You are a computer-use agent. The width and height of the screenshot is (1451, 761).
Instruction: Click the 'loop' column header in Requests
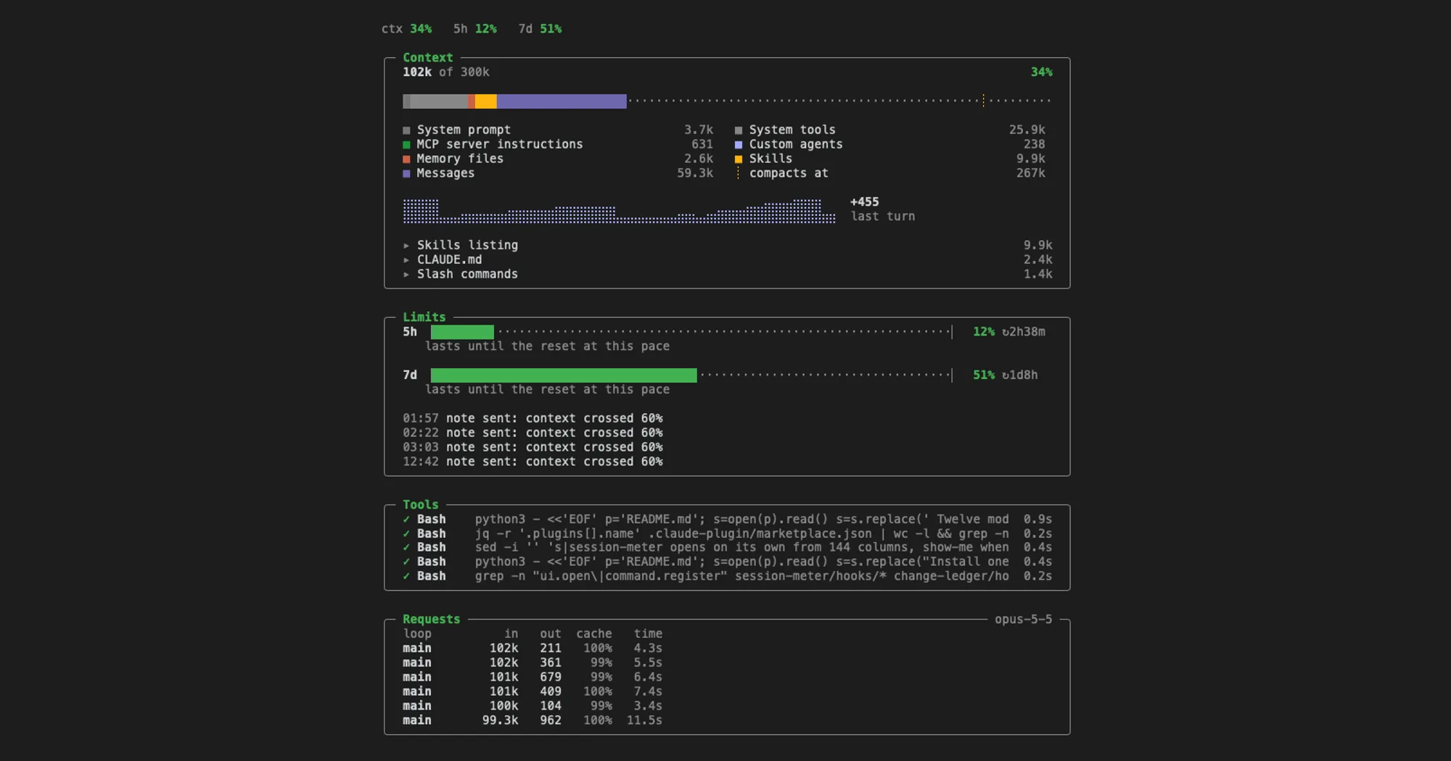click(x=417, y=633)
